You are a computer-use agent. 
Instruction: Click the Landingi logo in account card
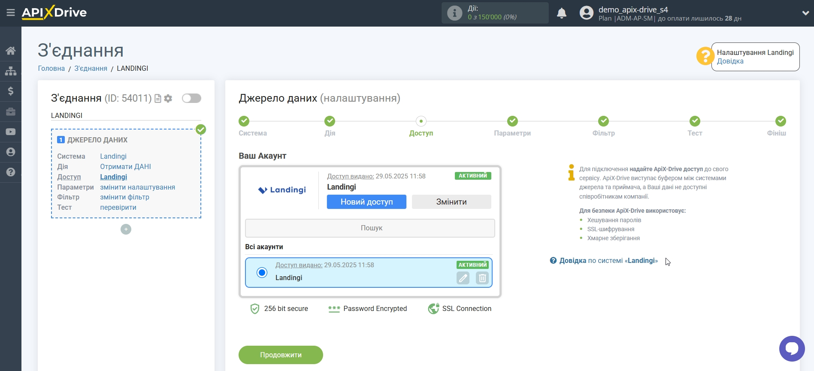tap(282, 190)
